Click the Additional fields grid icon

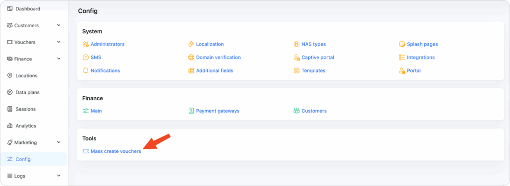coord(191,70)
